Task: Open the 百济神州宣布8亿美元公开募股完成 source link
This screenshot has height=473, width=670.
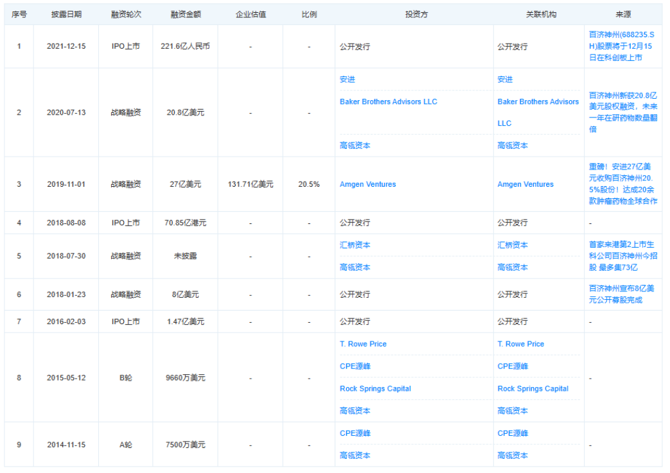Action: 620,294
